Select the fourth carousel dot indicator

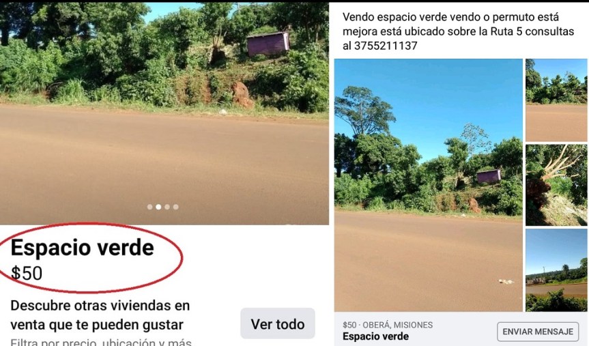(176, 207)
